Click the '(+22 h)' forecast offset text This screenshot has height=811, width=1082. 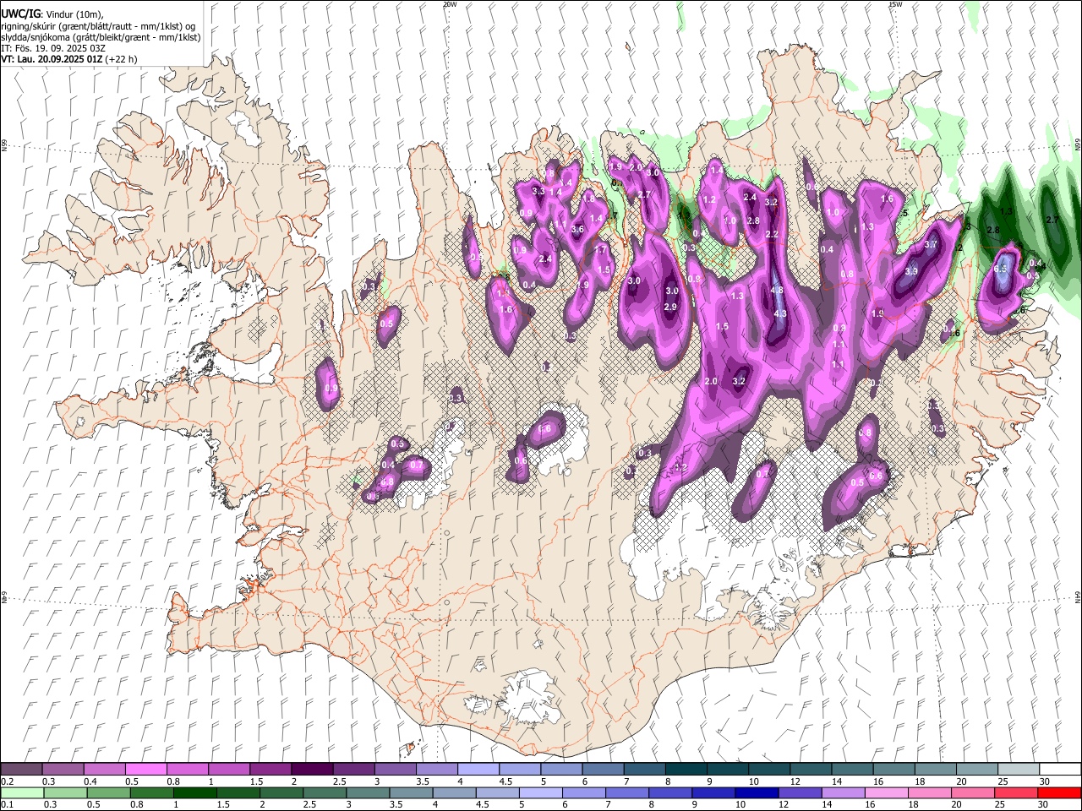click(122, 59)
